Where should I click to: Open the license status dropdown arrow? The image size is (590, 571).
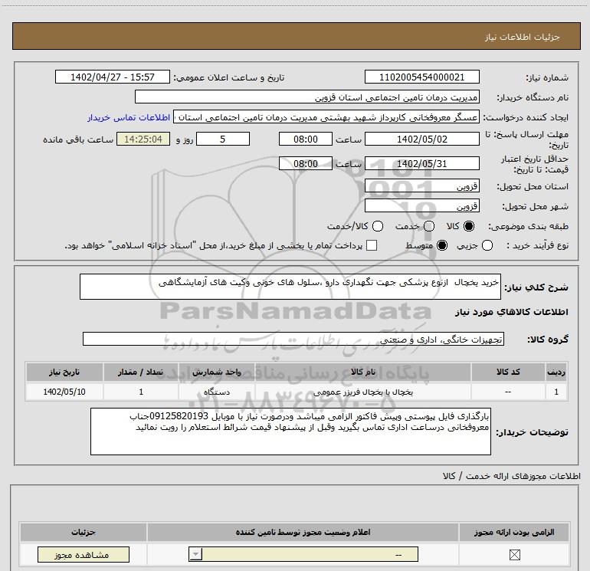(x=195, y=554)
